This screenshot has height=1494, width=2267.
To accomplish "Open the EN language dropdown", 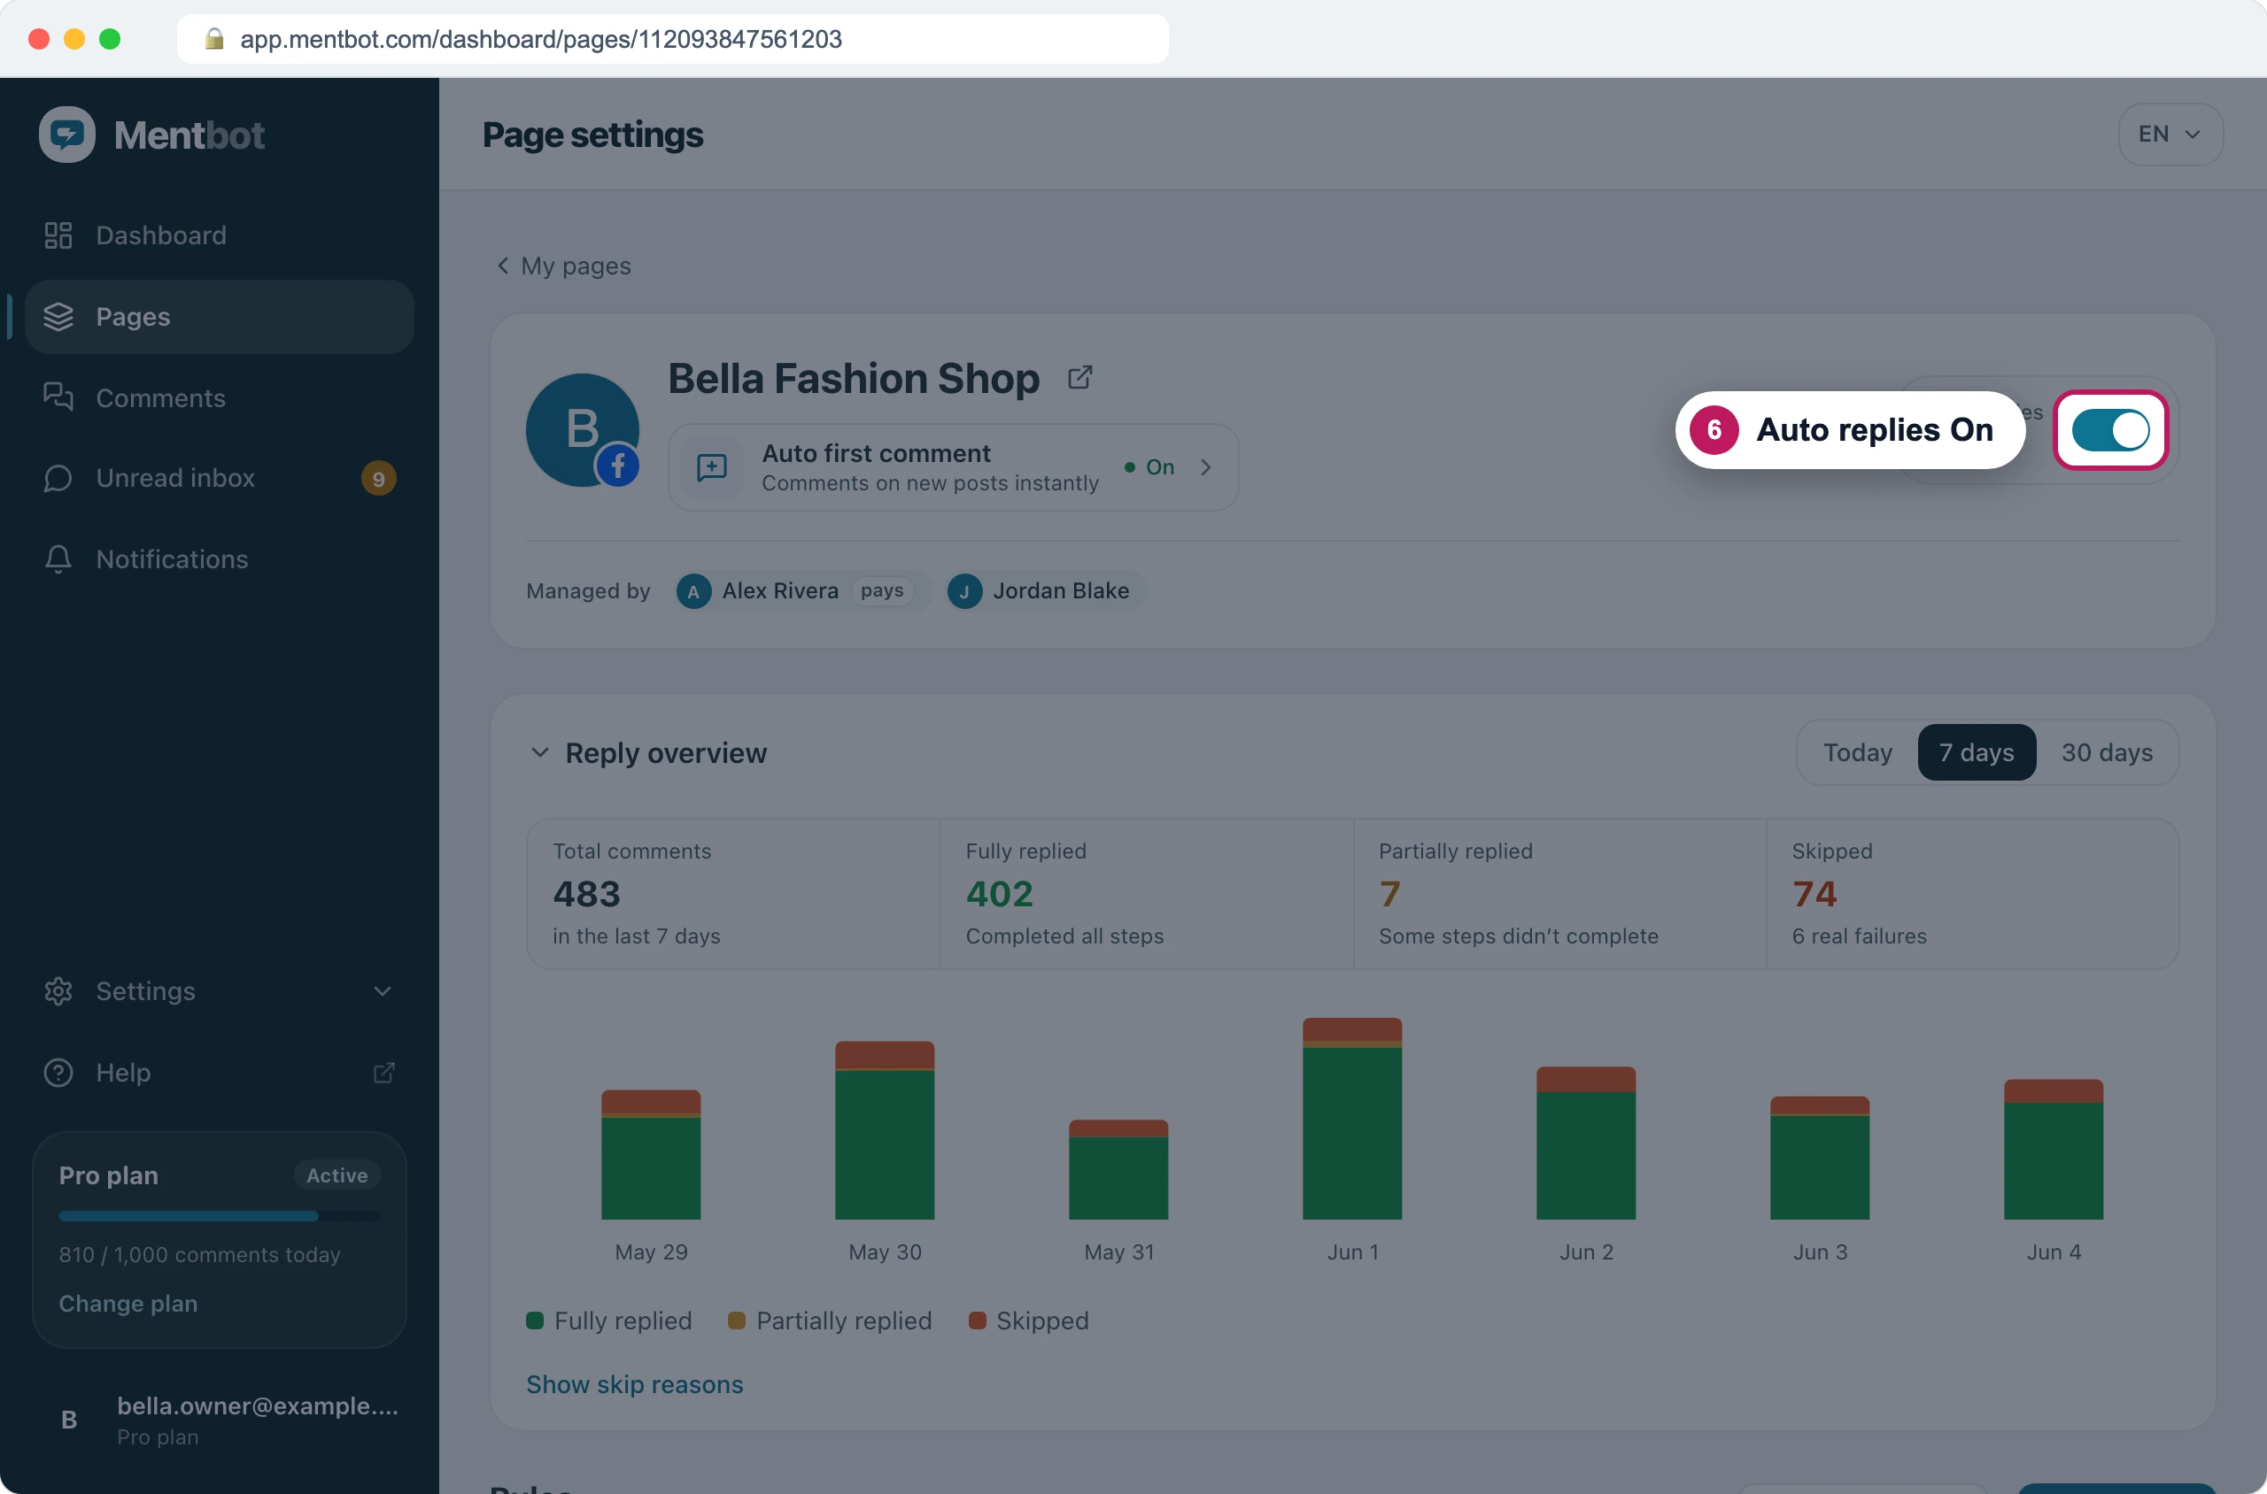I will tap(2170, 135).
